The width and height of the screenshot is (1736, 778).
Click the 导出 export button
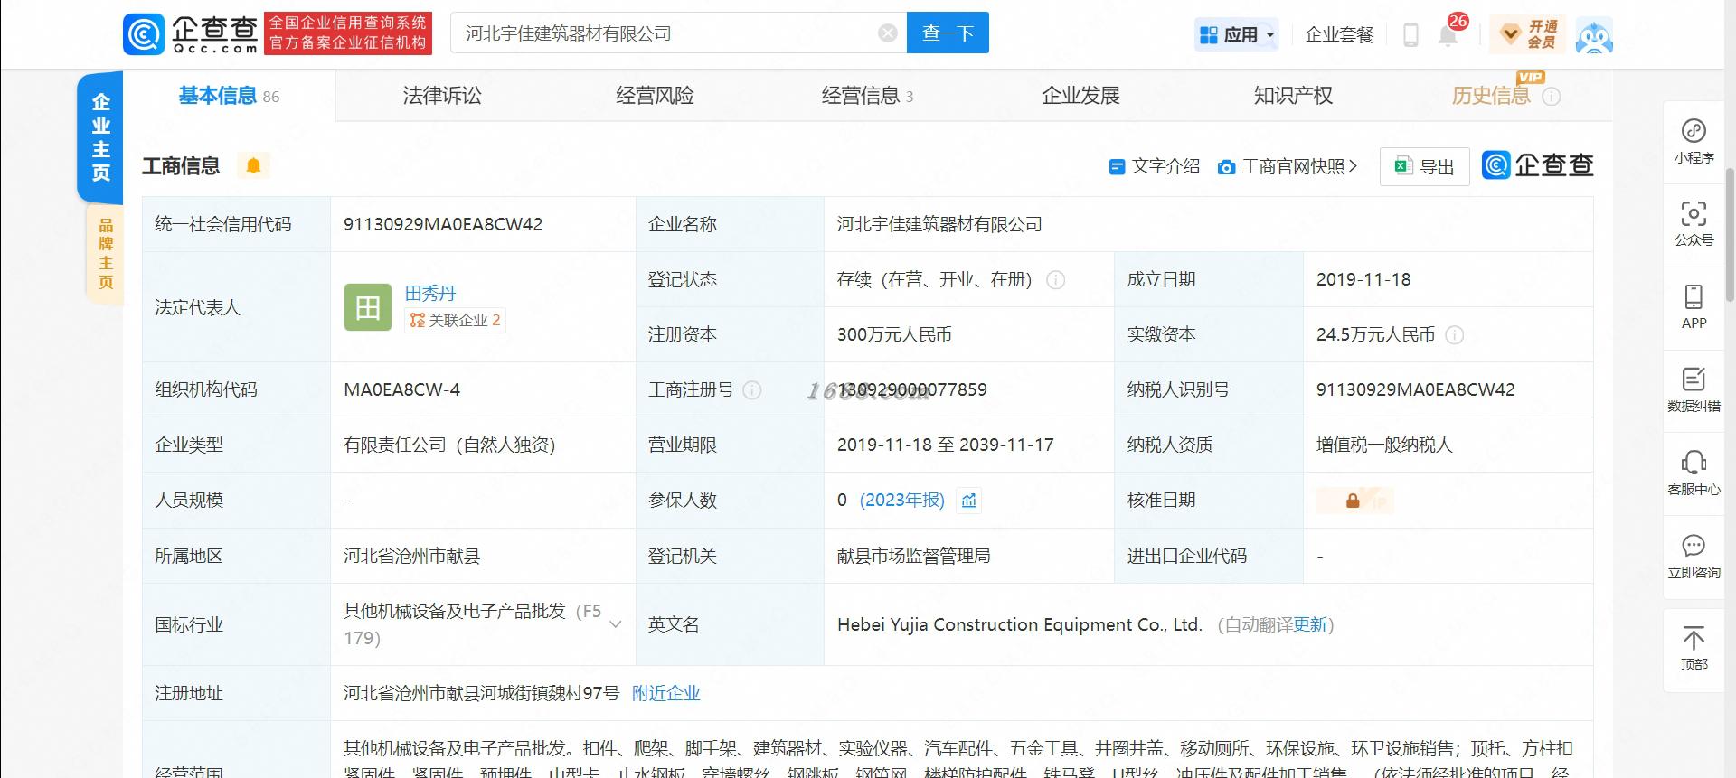(x=1424, y=166)
